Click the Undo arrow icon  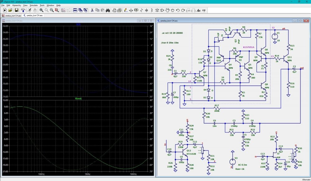[178, 10]
